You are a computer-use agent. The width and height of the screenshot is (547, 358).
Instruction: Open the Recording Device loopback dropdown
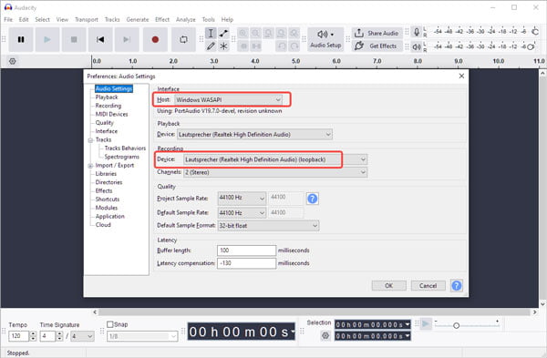(275, 159)
